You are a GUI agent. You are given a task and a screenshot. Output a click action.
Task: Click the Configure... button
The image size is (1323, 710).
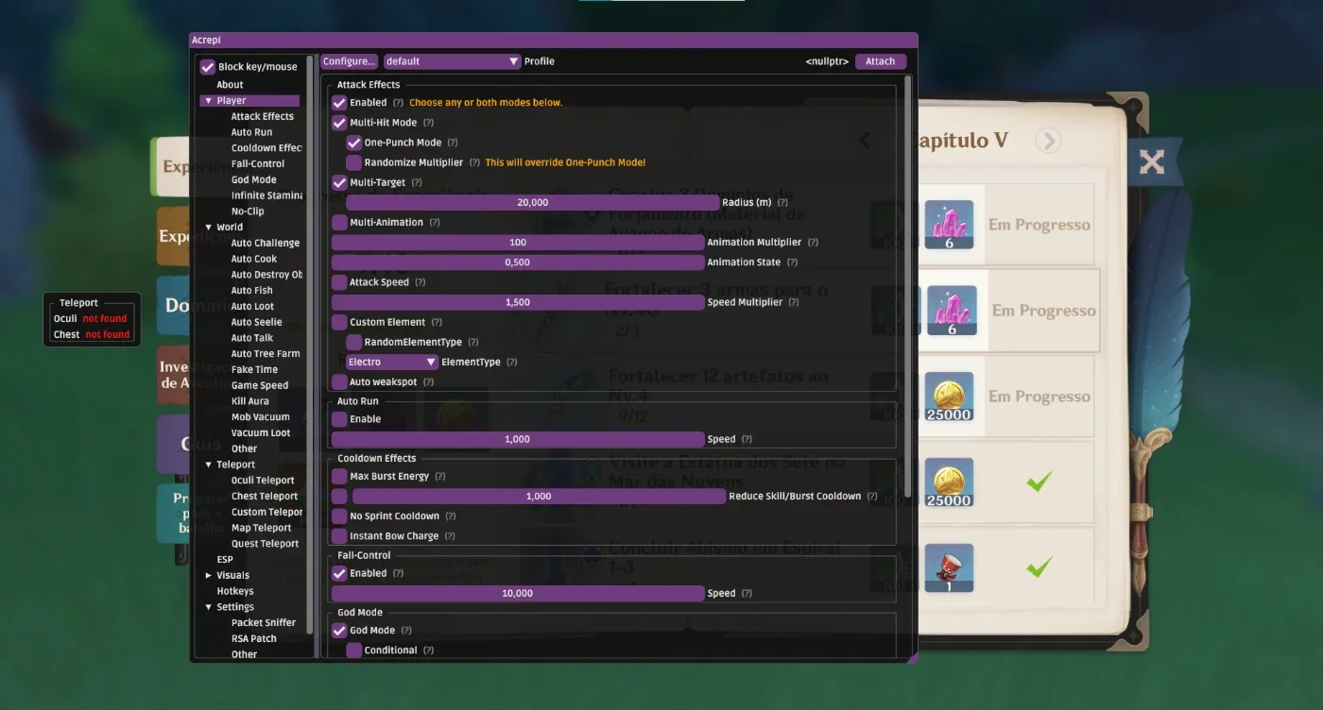(349, 61)
